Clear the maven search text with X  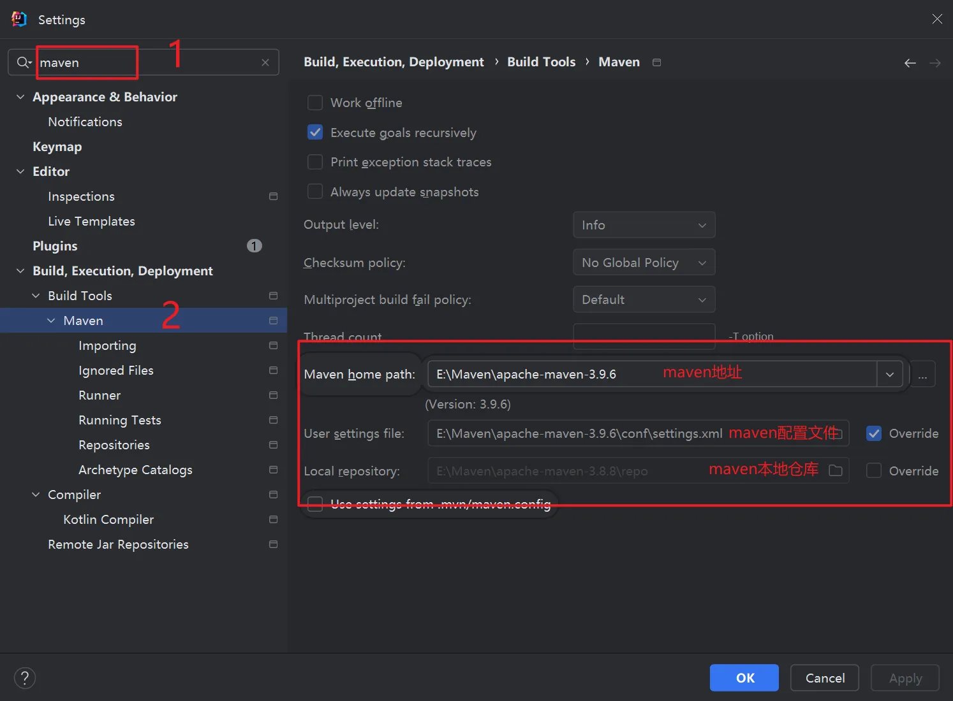pyautogui.click(x=265, y=62)
